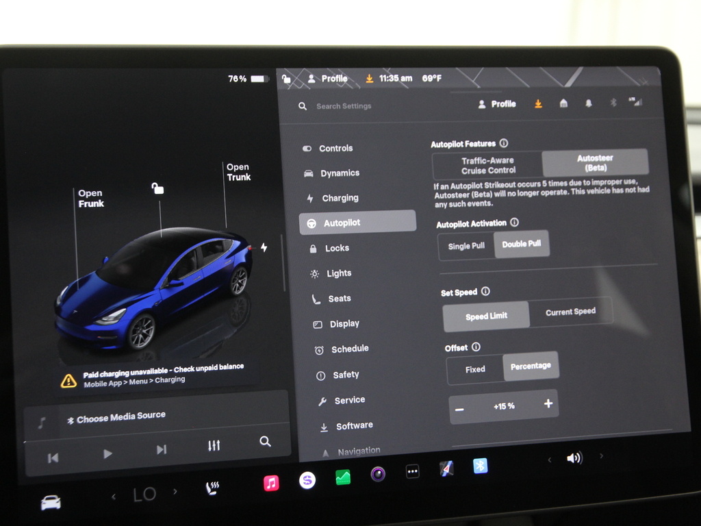Tap the notification bell icon
The width and height of the screenshot is (701, 526).
588,103
